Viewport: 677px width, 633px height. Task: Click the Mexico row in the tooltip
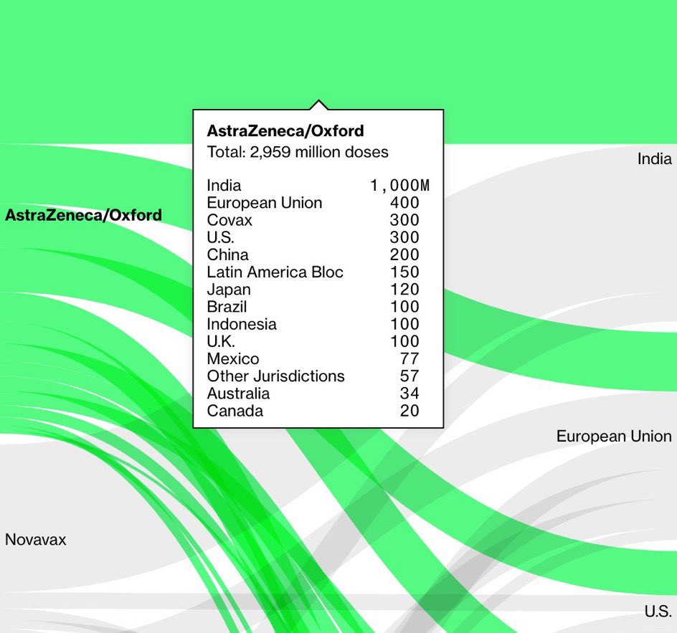318,358
